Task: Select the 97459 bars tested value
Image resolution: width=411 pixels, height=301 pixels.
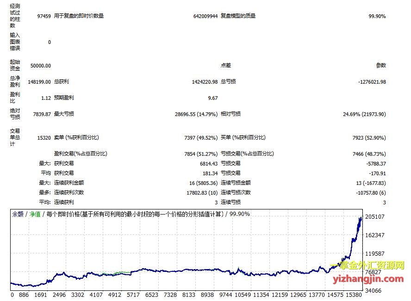Action: click(x=44, y=16)
